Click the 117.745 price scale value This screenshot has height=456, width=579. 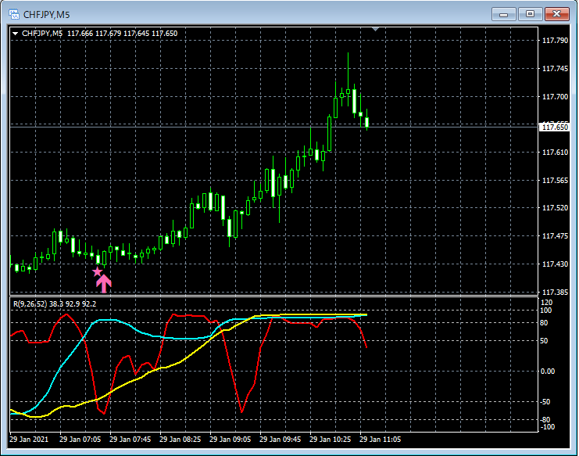(555, 69)
